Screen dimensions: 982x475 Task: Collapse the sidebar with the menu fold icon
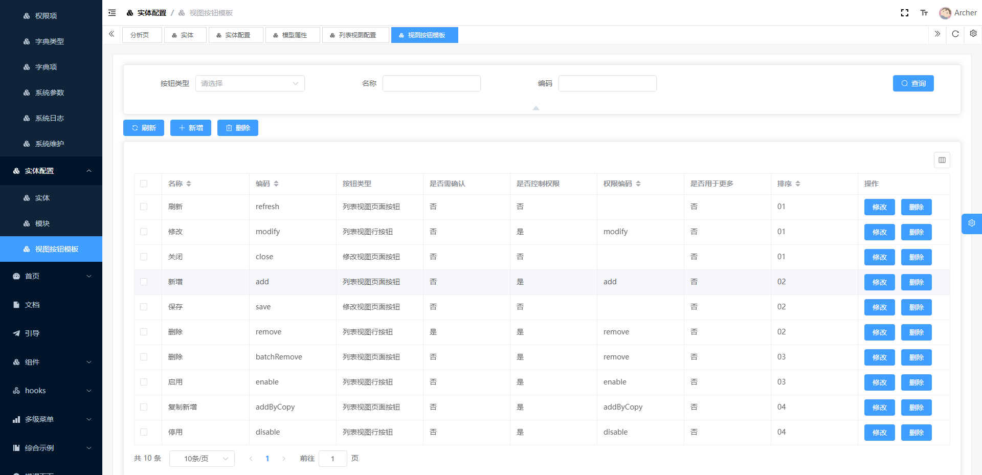112,13
